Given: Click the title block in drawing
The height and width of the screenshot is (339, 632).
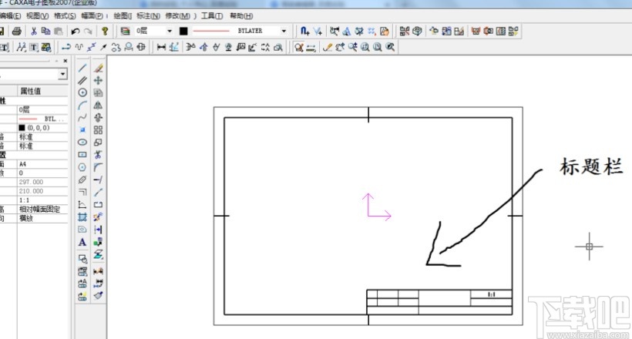Looking at the screenshot, I should coord(439,302).
